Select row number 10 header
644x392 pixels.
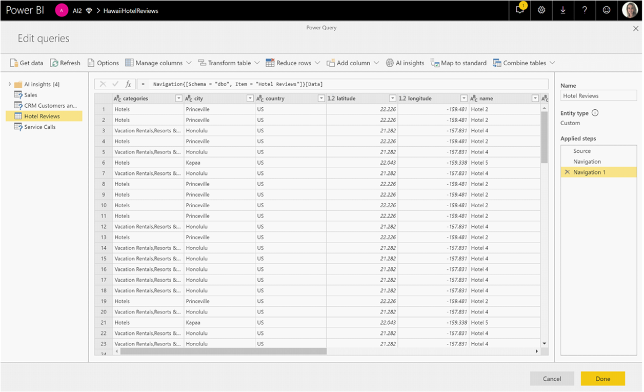(x=104, y=205)
